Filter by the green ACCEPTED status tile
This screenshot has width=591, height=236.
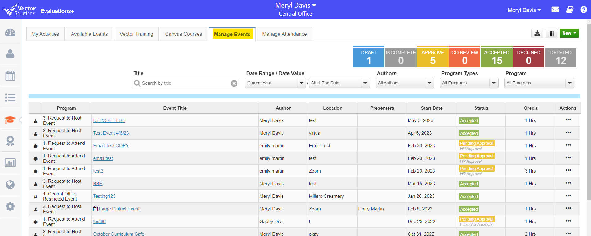[497, 57]
